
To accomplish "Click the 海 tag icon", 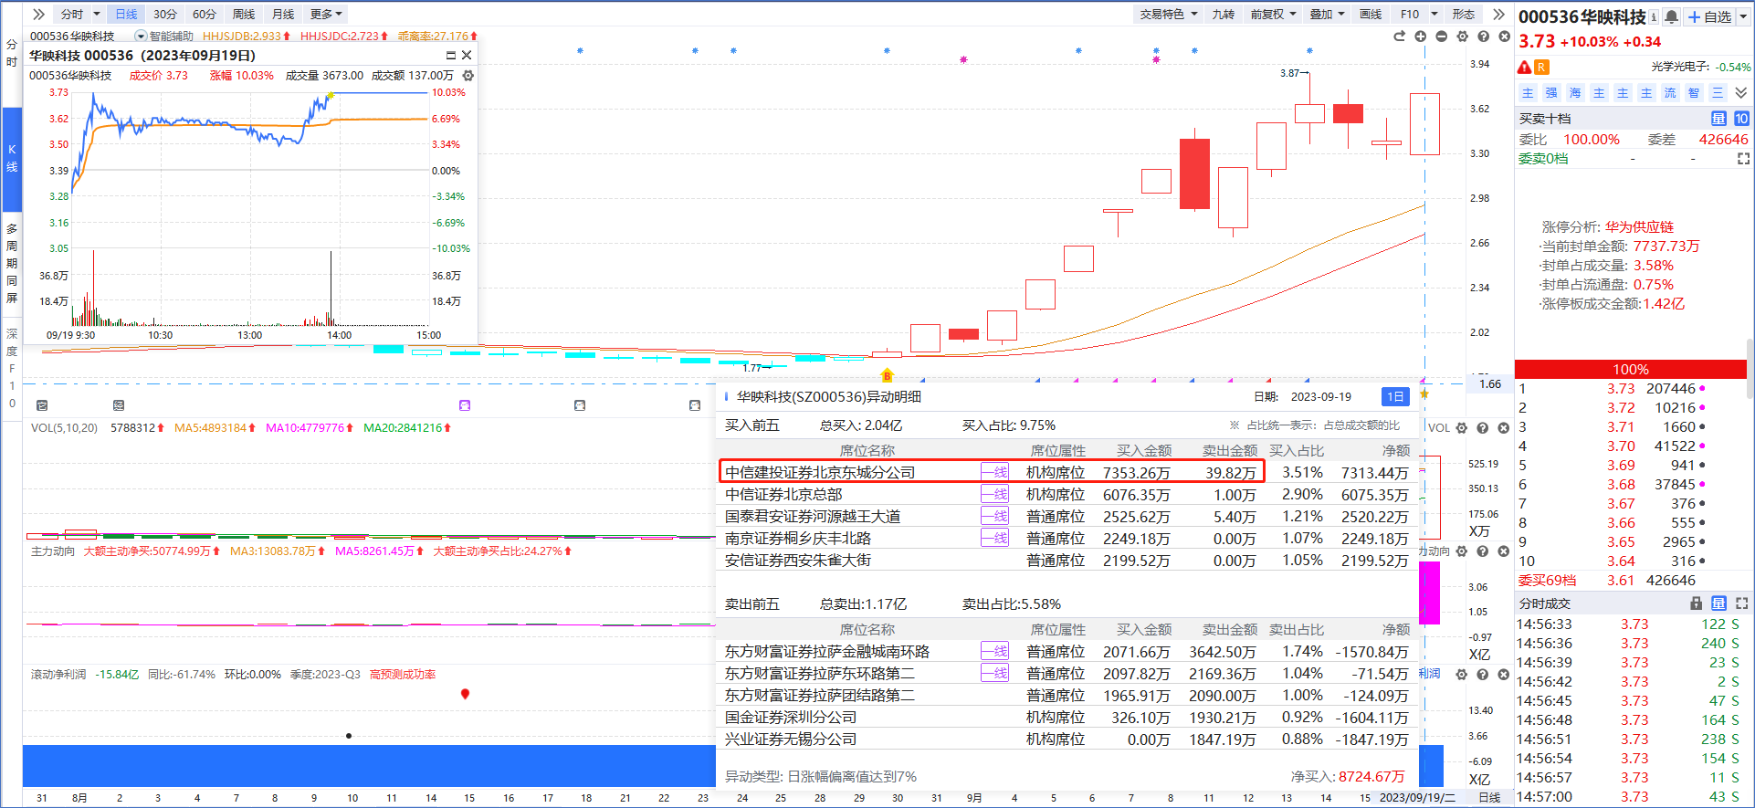I will pos(1575,93).
